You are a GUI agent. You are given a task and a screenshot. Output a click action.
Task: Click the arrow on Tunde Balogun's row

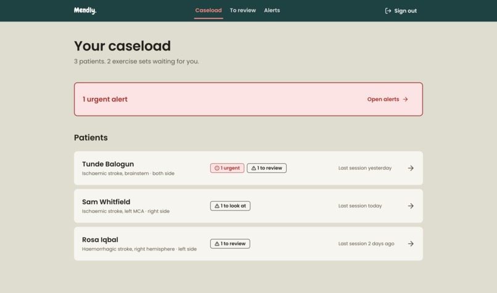pos(411,168)
